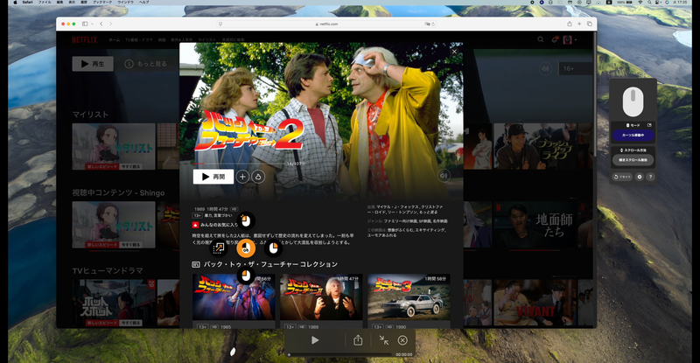Open the VIVANT thumbnail
This screenshot has height=363, width=700.
point(535,303)
